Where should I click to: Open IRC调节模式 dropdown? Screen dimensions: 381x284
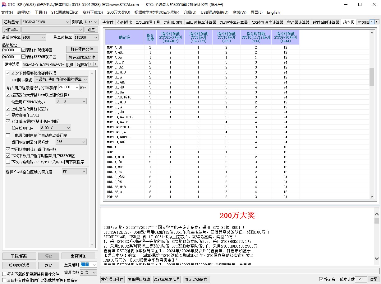pos(61,80)
